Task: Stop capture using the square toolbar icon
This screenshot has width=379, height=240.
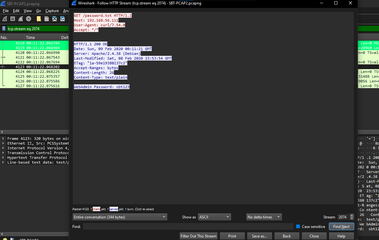Action: (13, 19)
